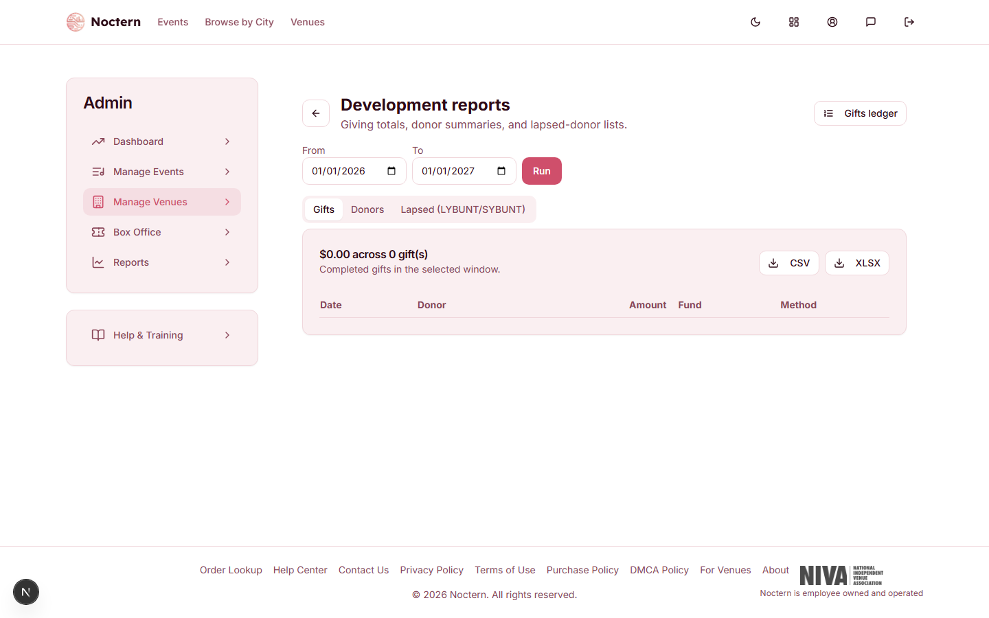The image size is (989, 618).
Task: Click the Manage Events music list icon
Action: point(98,172)
